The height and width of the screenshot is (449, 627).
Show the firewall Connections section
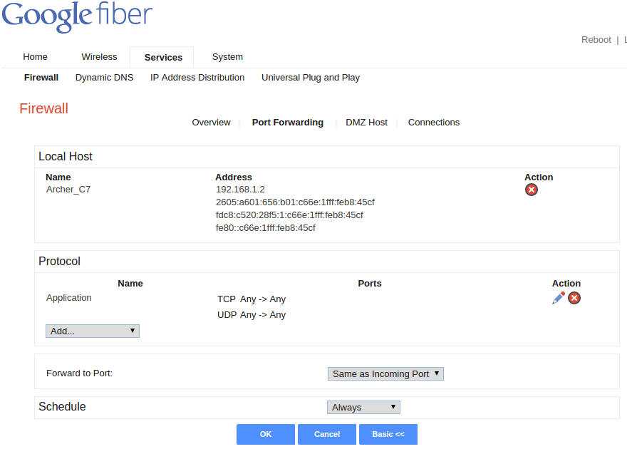tap(434, 123)
